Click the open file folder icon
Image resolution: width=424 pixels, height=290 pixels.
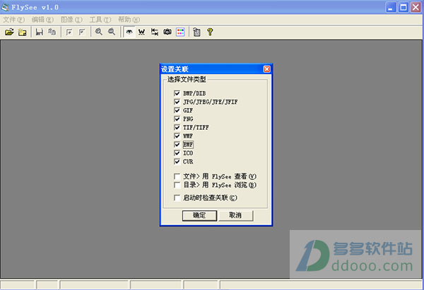tap(9, 32)
